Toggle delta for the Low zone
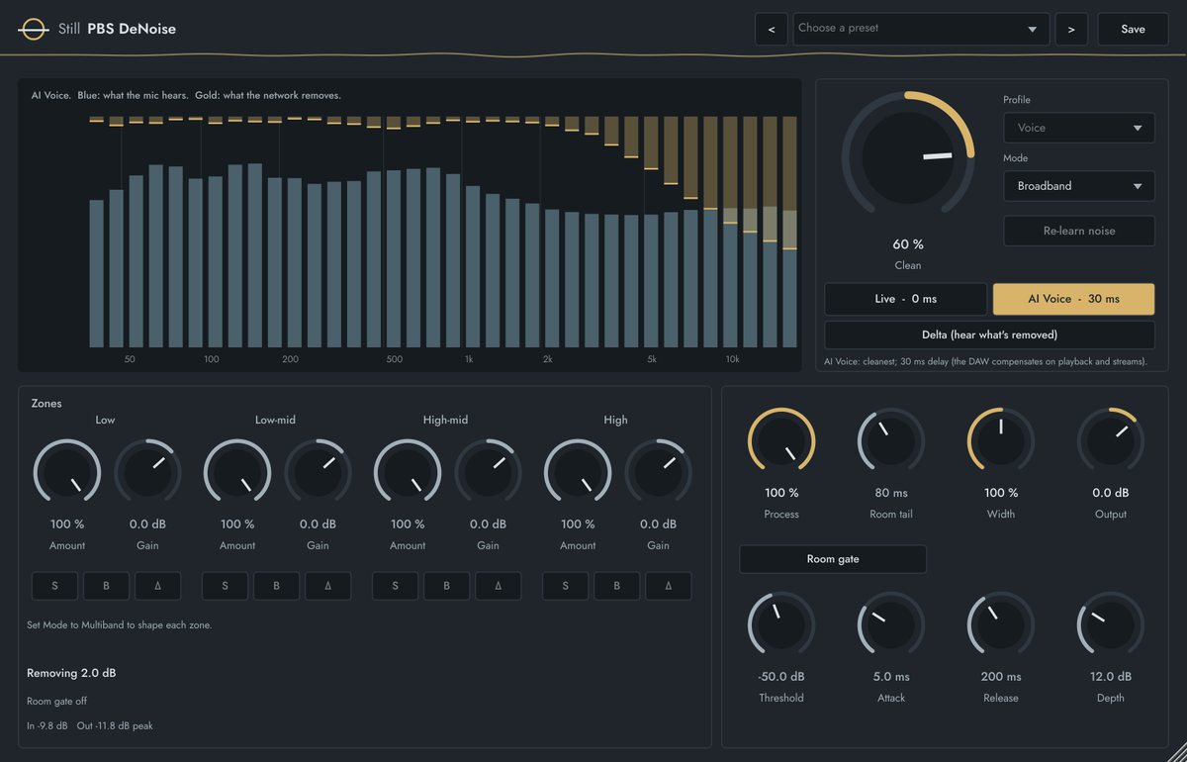This screenshot has height=762, width=1187. [x=158, y=586]
